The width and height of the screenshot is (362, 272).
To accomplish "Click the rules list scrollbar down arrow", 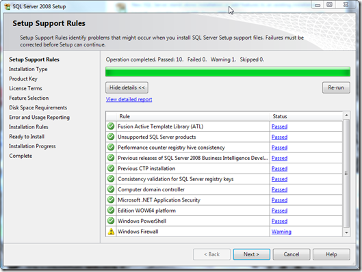I will tap(346, 232).
